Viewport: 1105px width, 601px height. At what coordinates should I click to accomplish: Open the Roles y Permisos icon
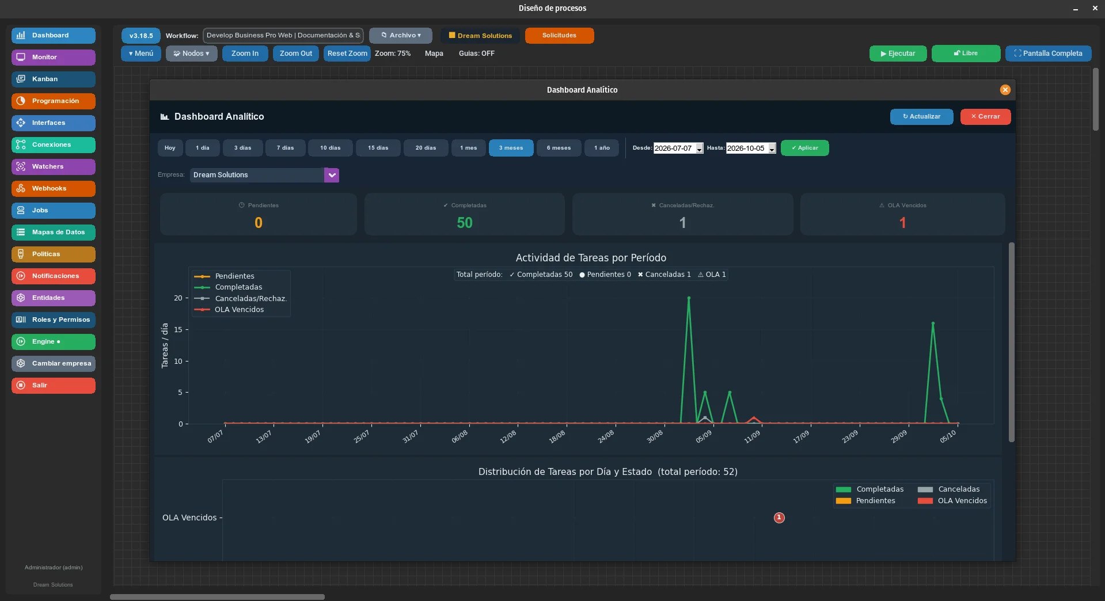click(21, 319)
